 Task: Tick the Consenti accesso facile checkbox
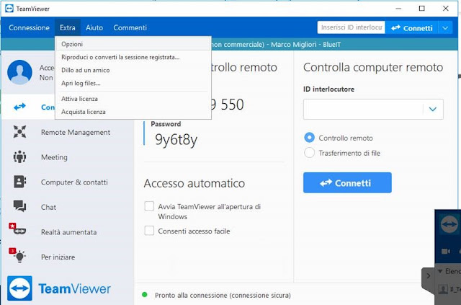click(x=149, y=231)
